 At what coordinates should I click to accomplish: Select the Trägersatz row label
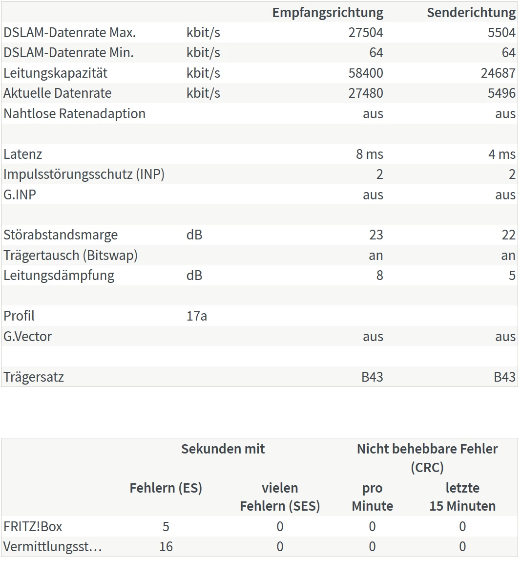pos(34,377)
